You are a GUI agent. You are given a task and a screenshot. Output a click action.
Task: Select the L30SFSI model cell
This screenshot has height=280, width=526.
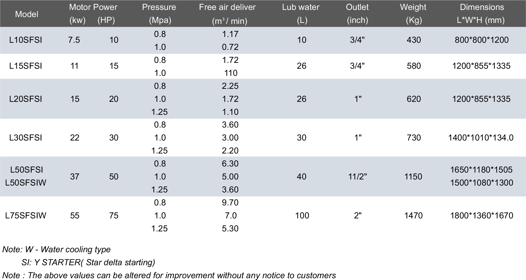[26, 138]
